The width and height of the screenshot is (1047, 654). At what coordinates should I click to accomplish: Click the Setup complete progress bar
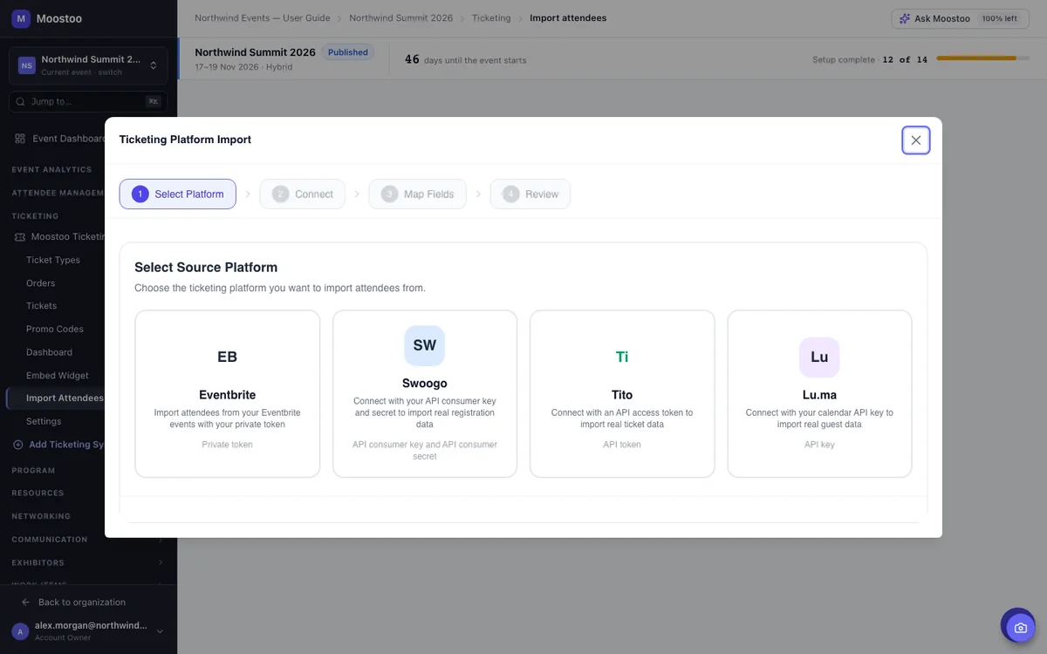[x=983, y=58]
